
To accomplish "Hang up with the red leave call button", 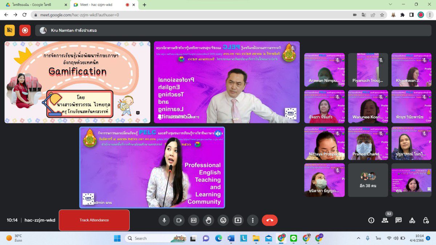I will coord(270,220).
